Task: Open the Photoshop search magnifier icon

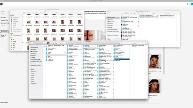Action: pos(188,4)
